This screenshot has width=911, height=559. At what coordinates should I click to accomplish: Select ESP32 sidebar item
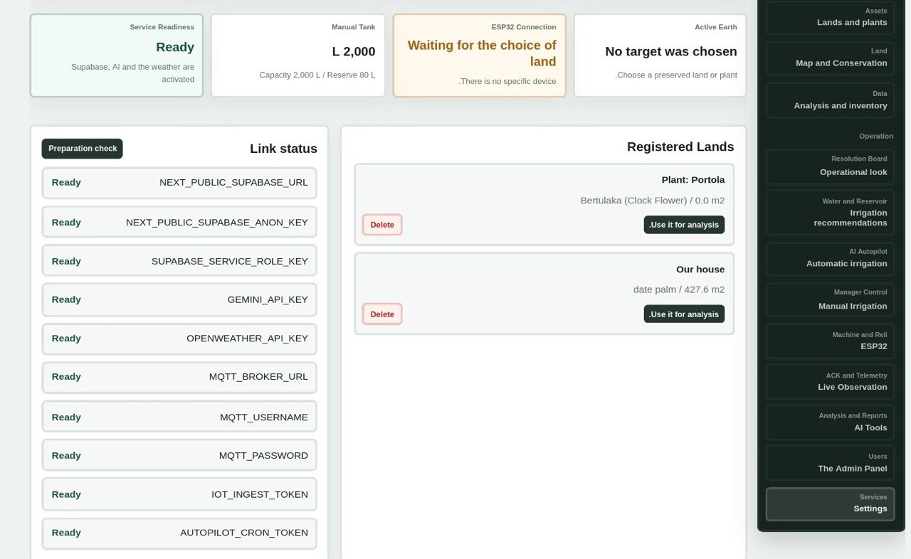tap(830, 341)
